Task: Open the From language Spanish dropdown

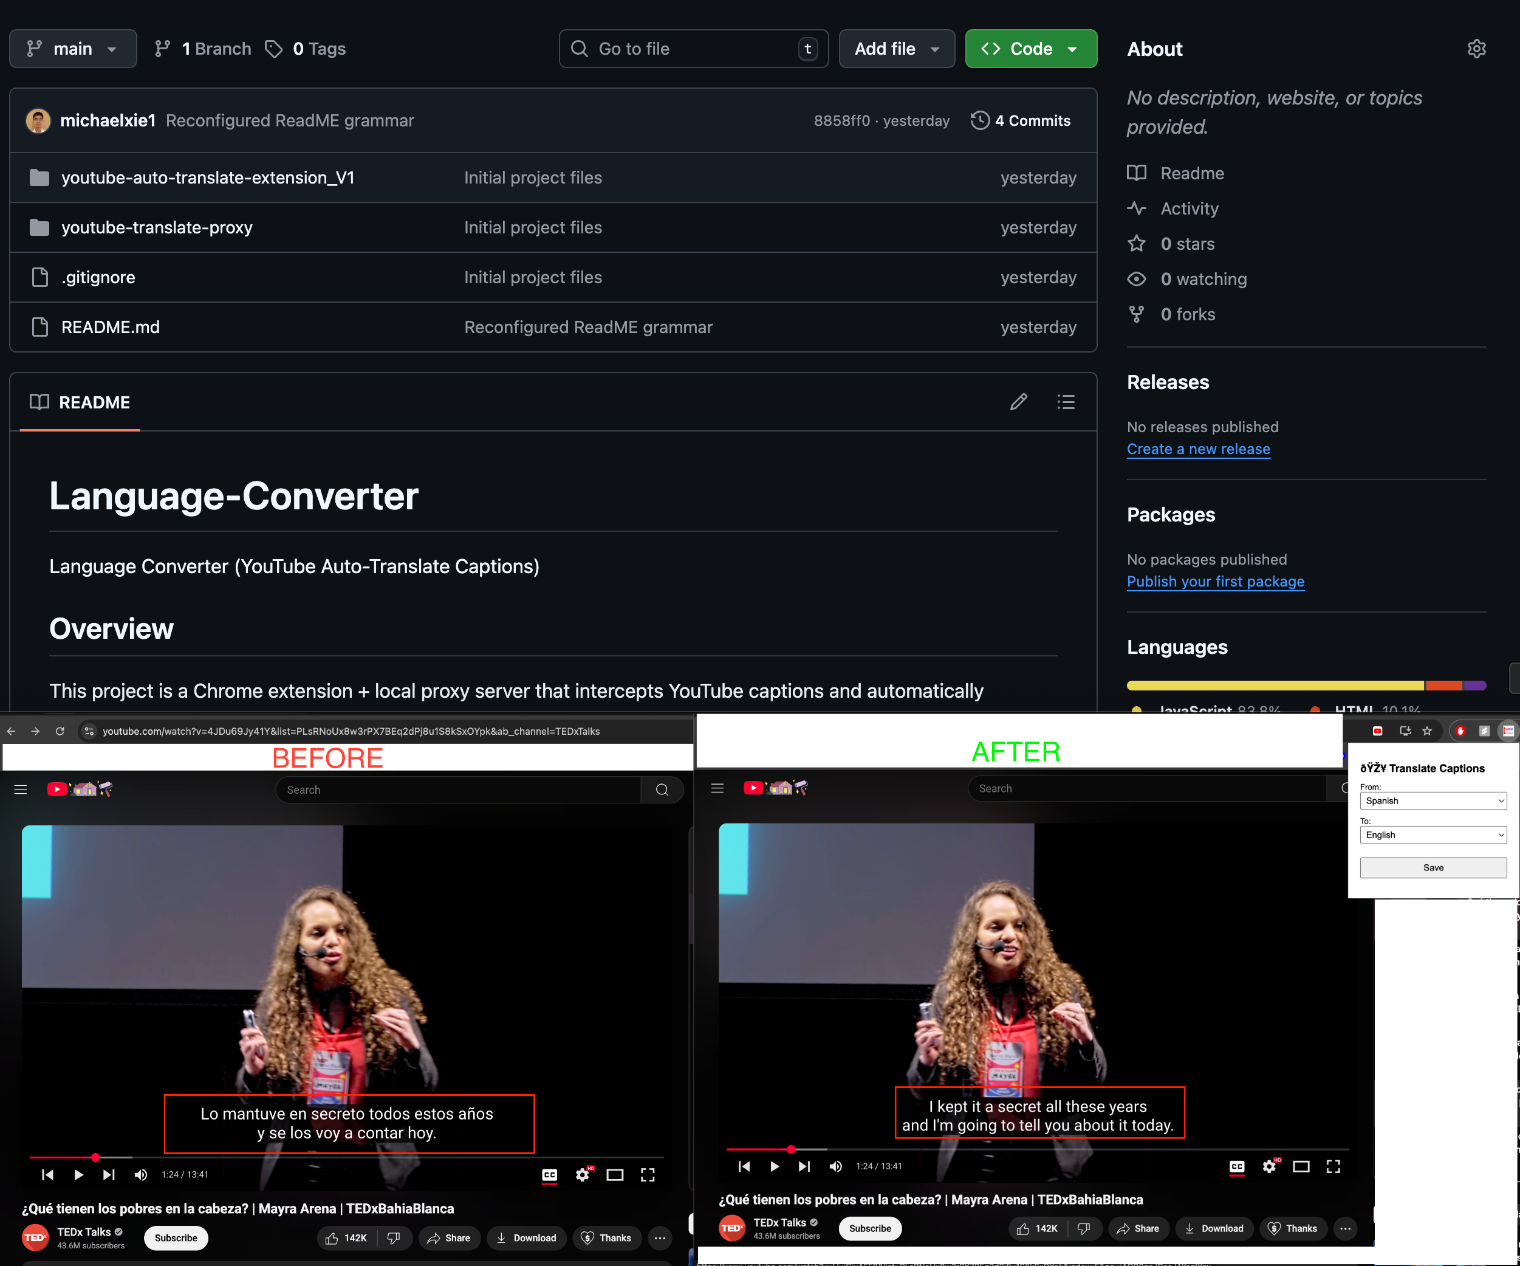Action: [1433, 801]
